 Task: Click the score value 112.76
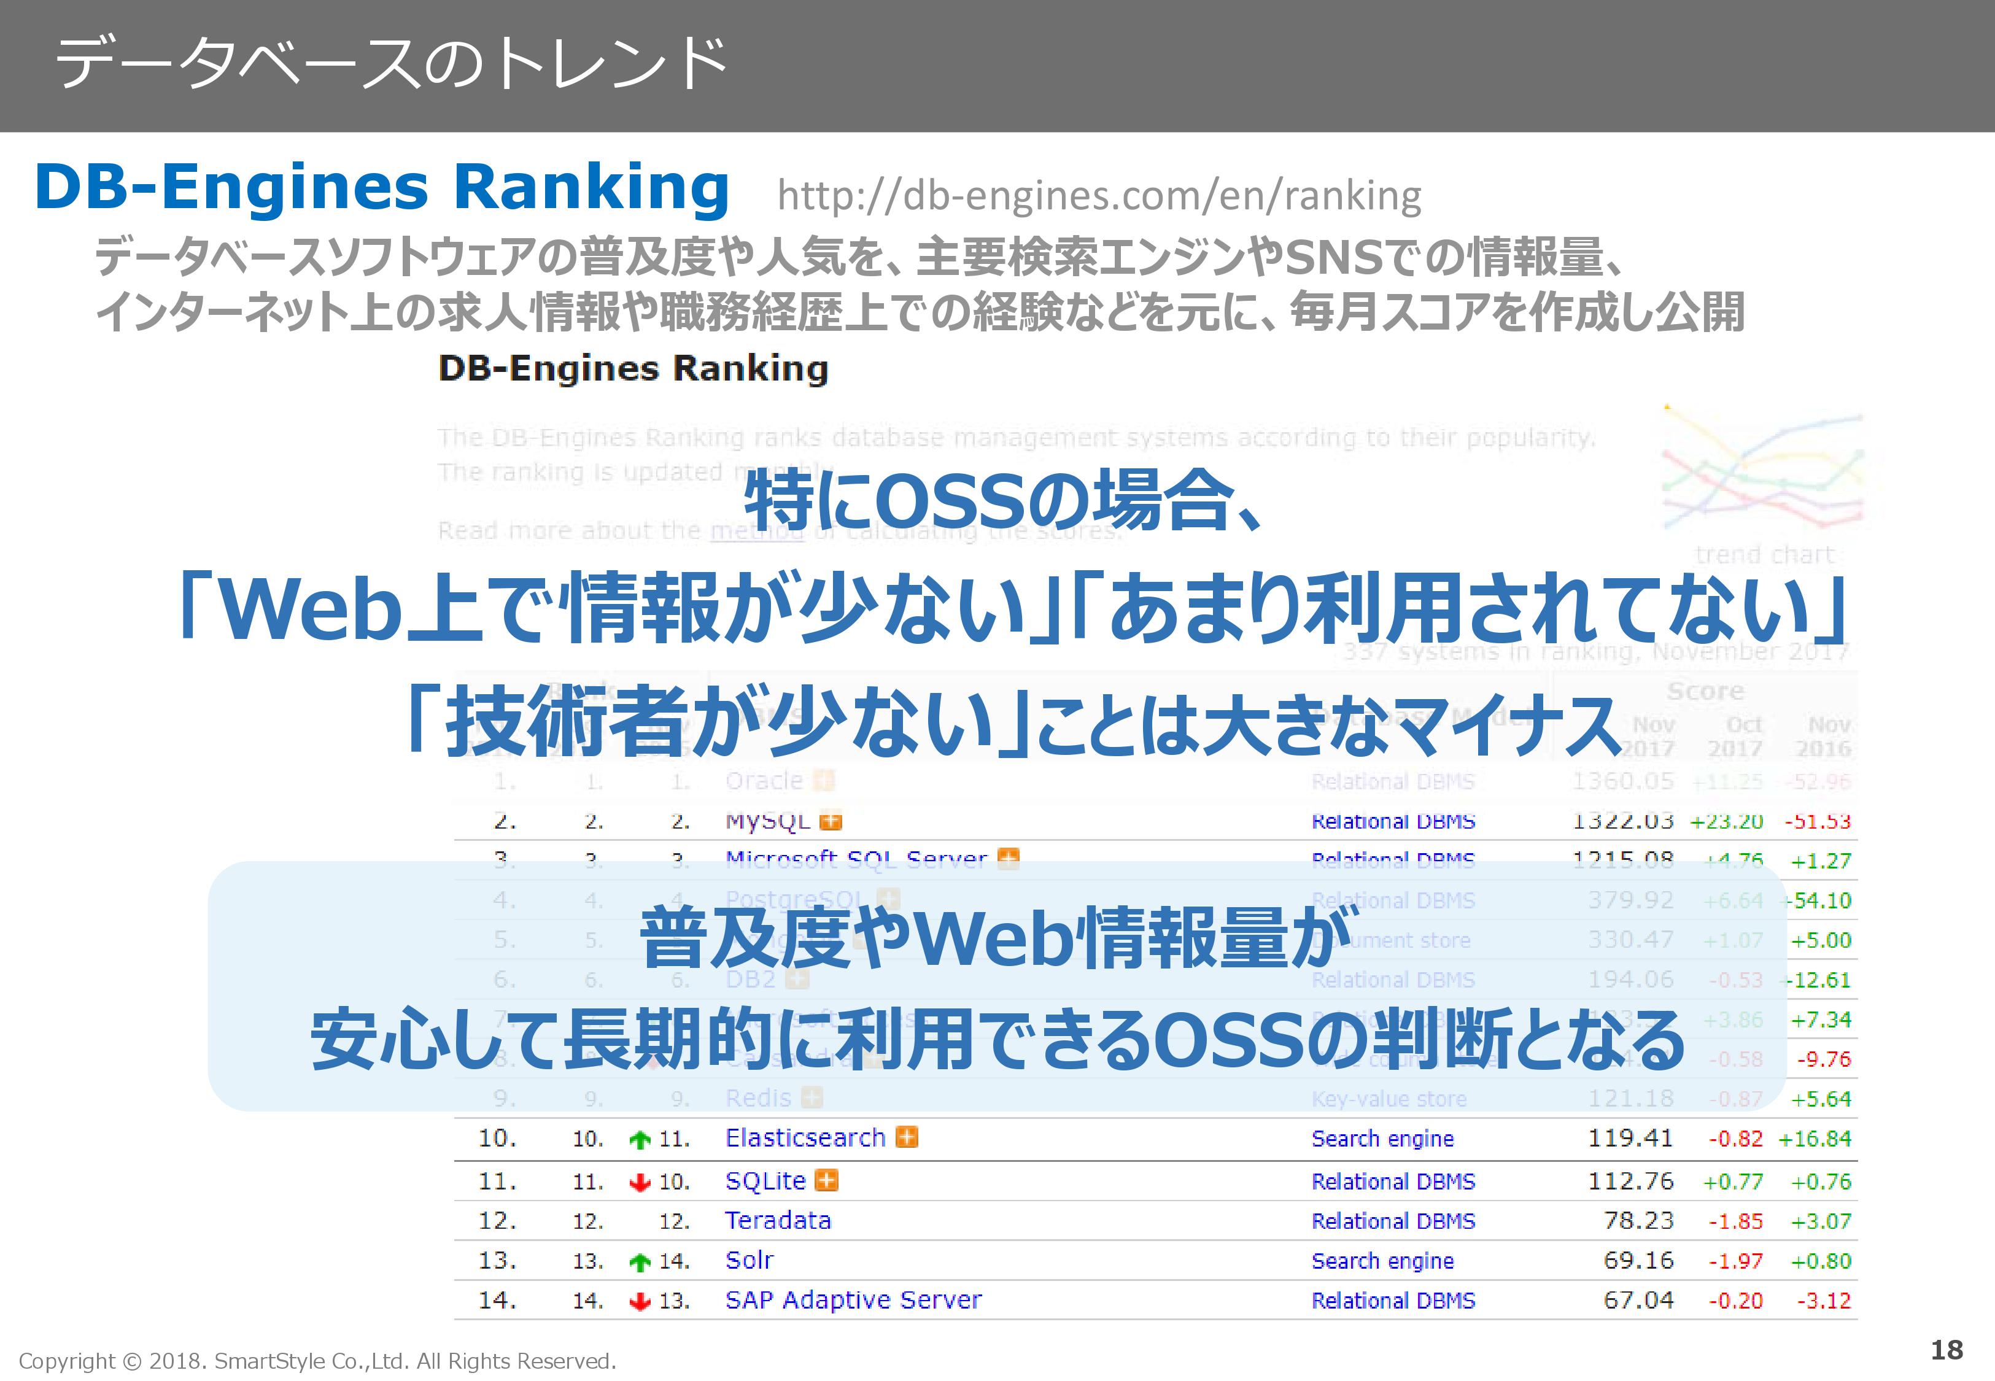[x=1631, y=1181]
